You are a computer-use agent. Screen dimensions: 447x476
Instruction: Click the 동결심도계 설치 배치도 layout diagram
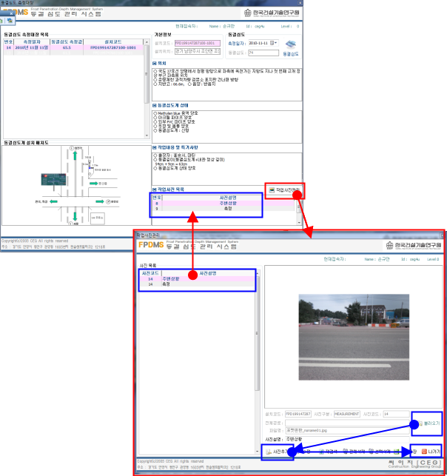[x=76, y=185]
